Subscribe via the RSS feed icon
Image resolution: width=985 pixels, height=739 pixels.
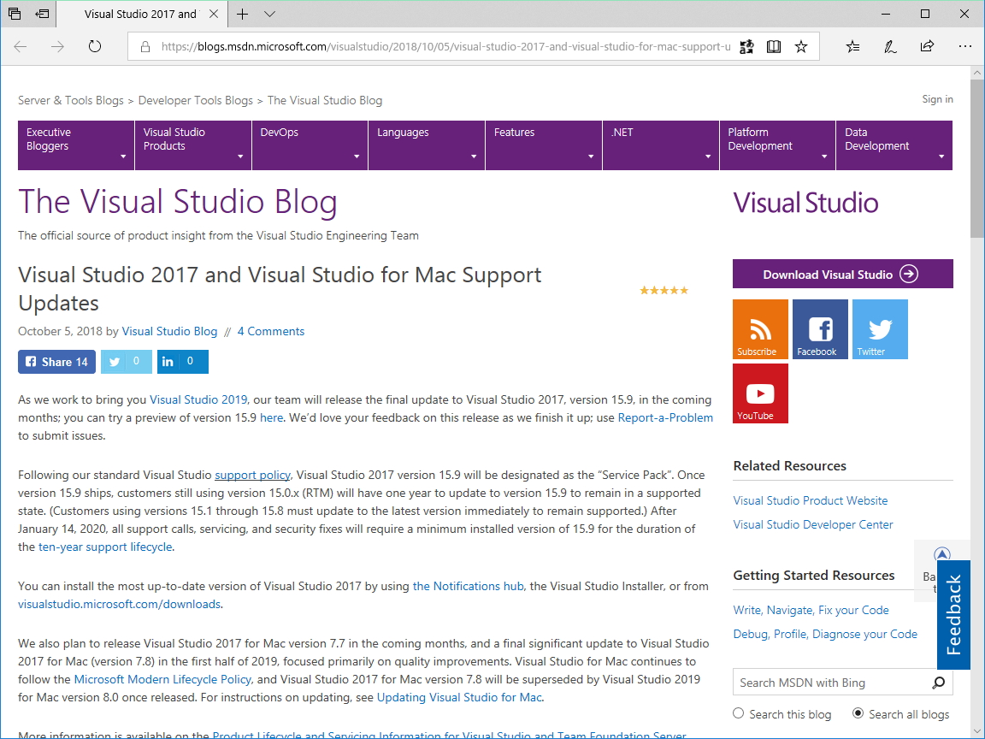(x=759, y=328)
